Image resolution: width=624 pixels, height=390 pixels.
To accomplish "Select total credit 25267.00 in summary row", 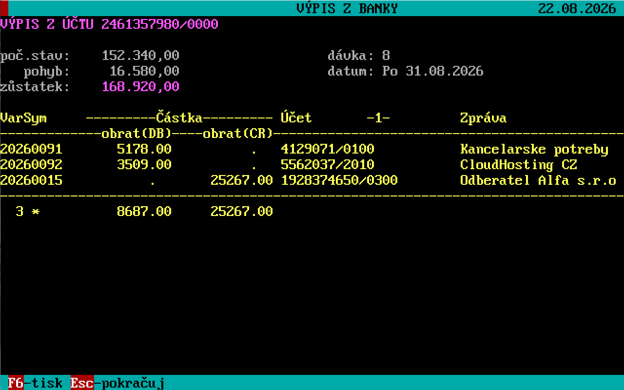I will [x=242, y=211].
